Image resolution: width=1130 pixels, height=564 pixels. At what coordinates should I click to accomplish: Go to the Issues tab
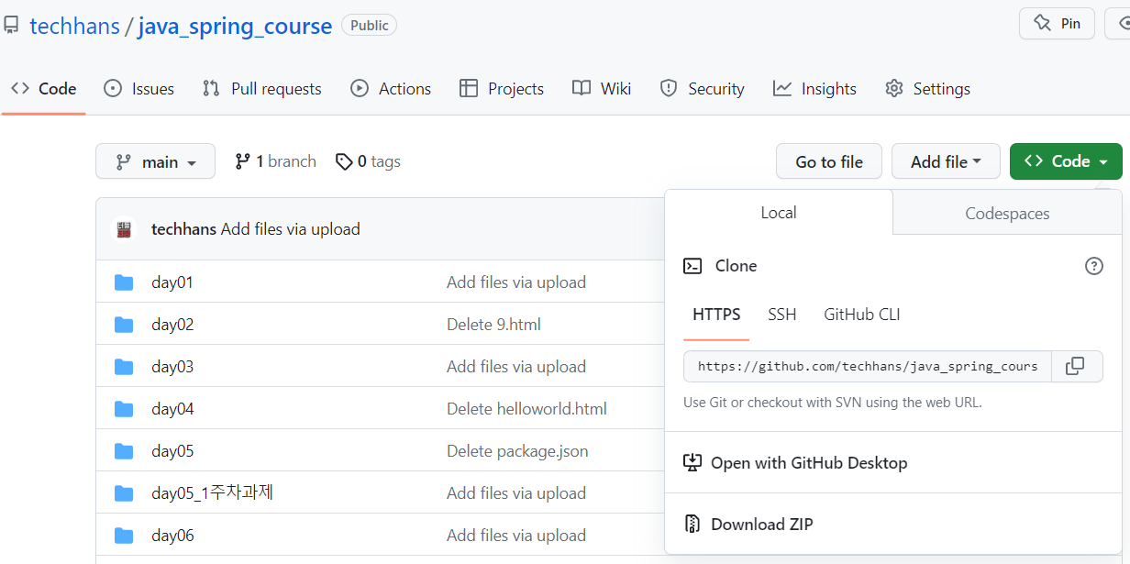point(138,89)
